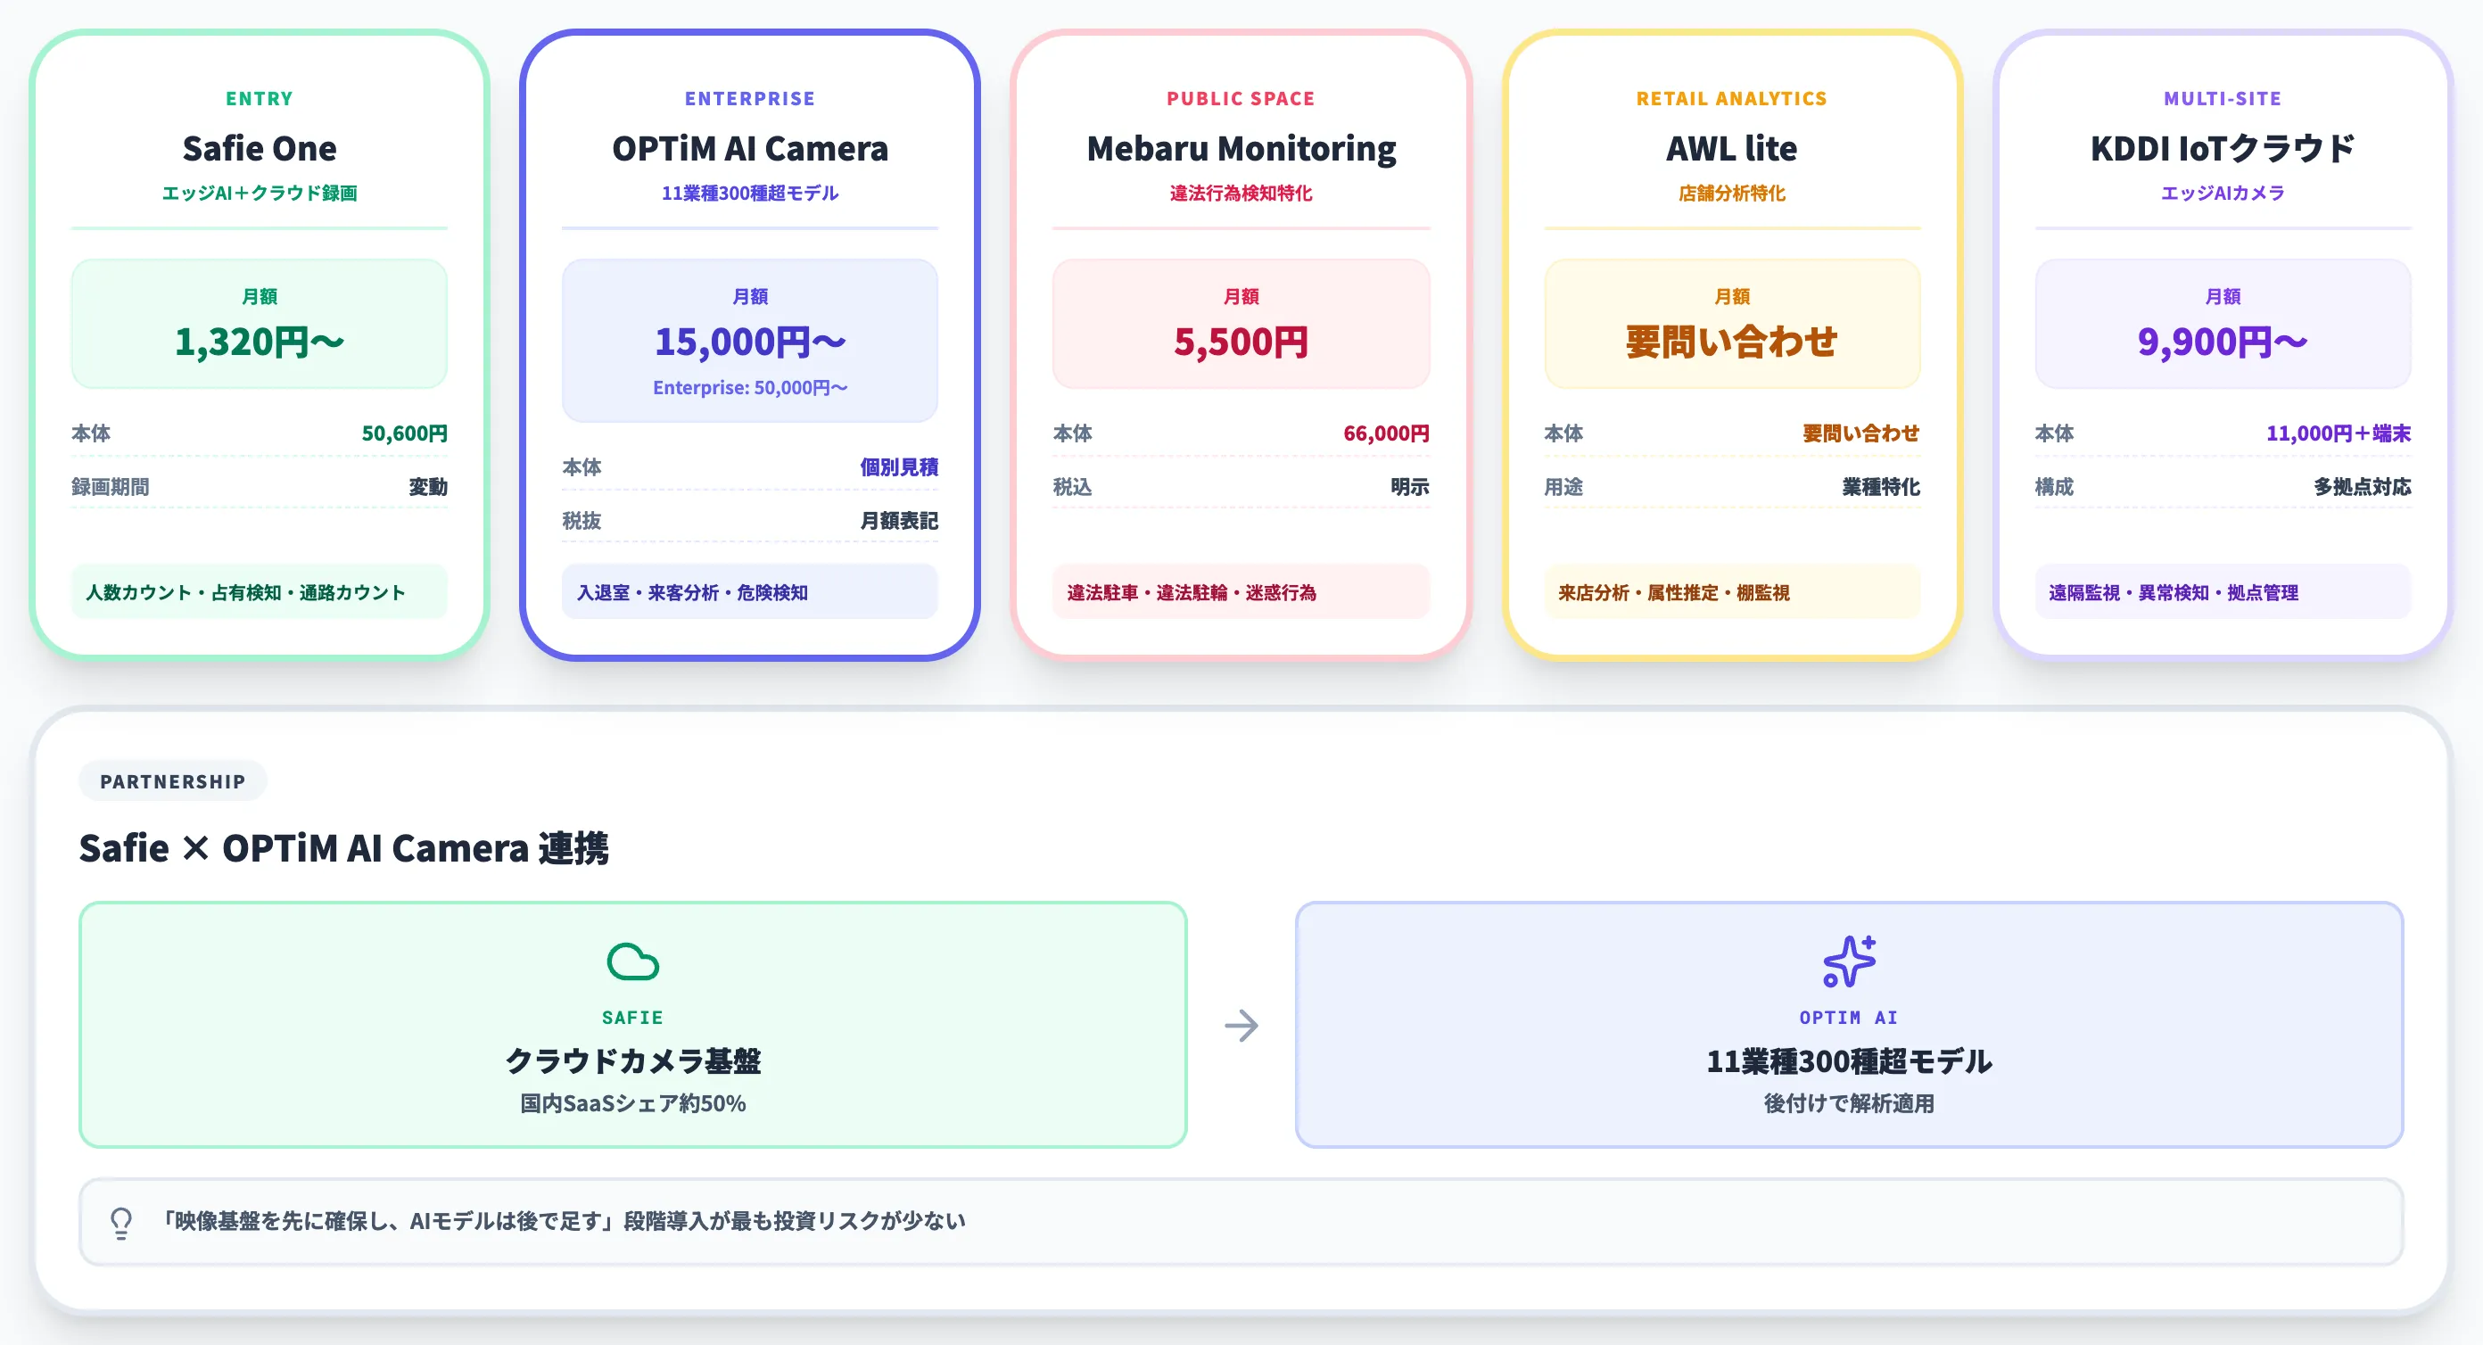
Task: Click the RETAIL ANALYTICS category label
Action: click(1731, 98)
